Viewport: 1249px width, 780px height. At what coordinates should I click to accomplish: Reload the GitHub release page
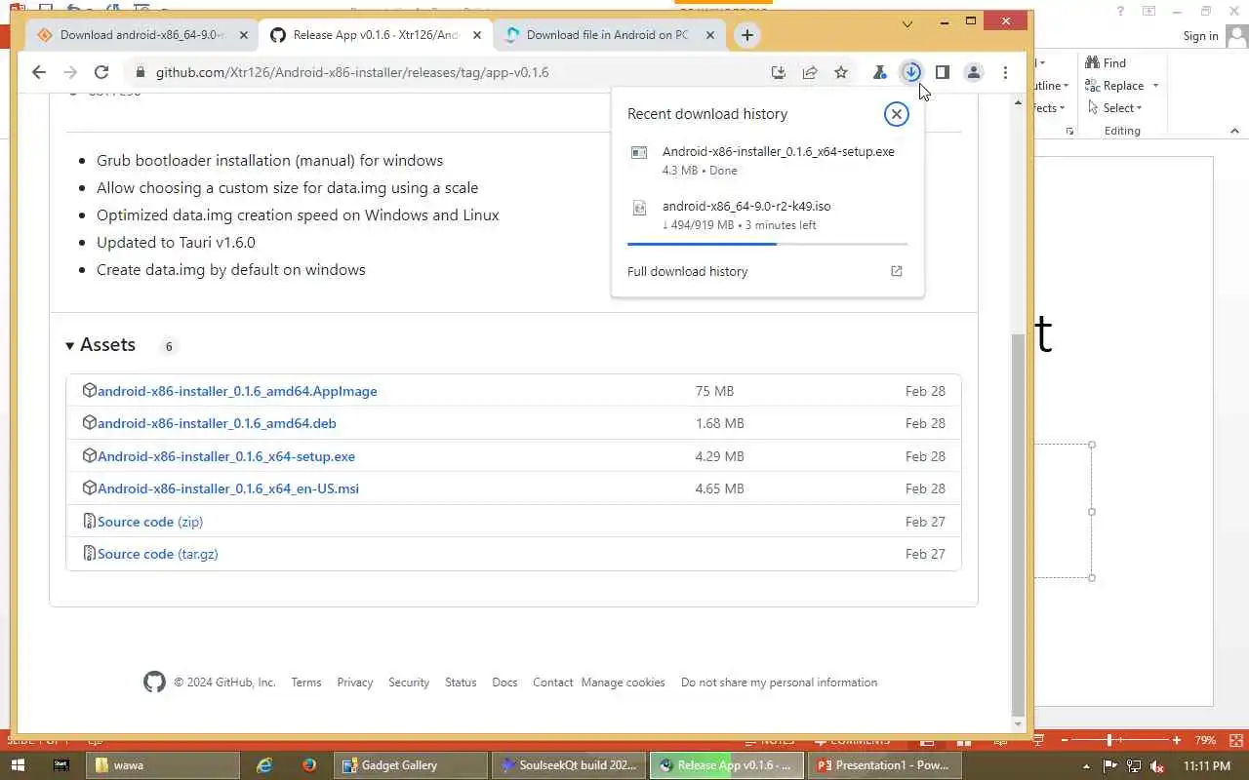(101, 72)
